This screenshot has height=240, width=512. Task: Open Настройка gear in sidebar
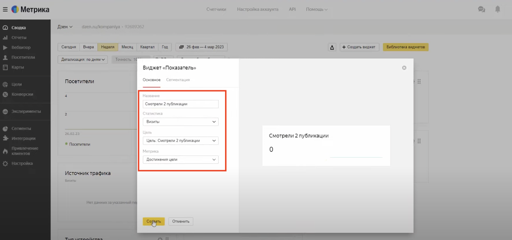click(x=22, y=163)
